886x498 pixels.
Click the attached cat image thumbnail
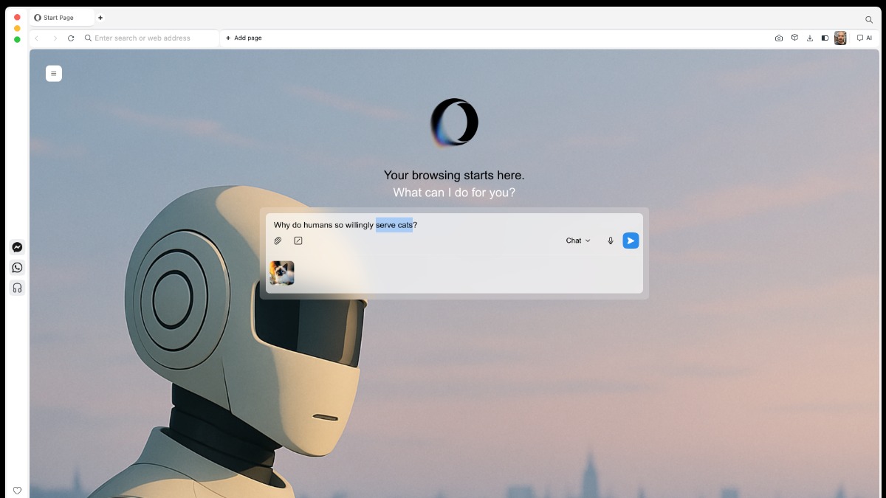click(x=282, y=273)
